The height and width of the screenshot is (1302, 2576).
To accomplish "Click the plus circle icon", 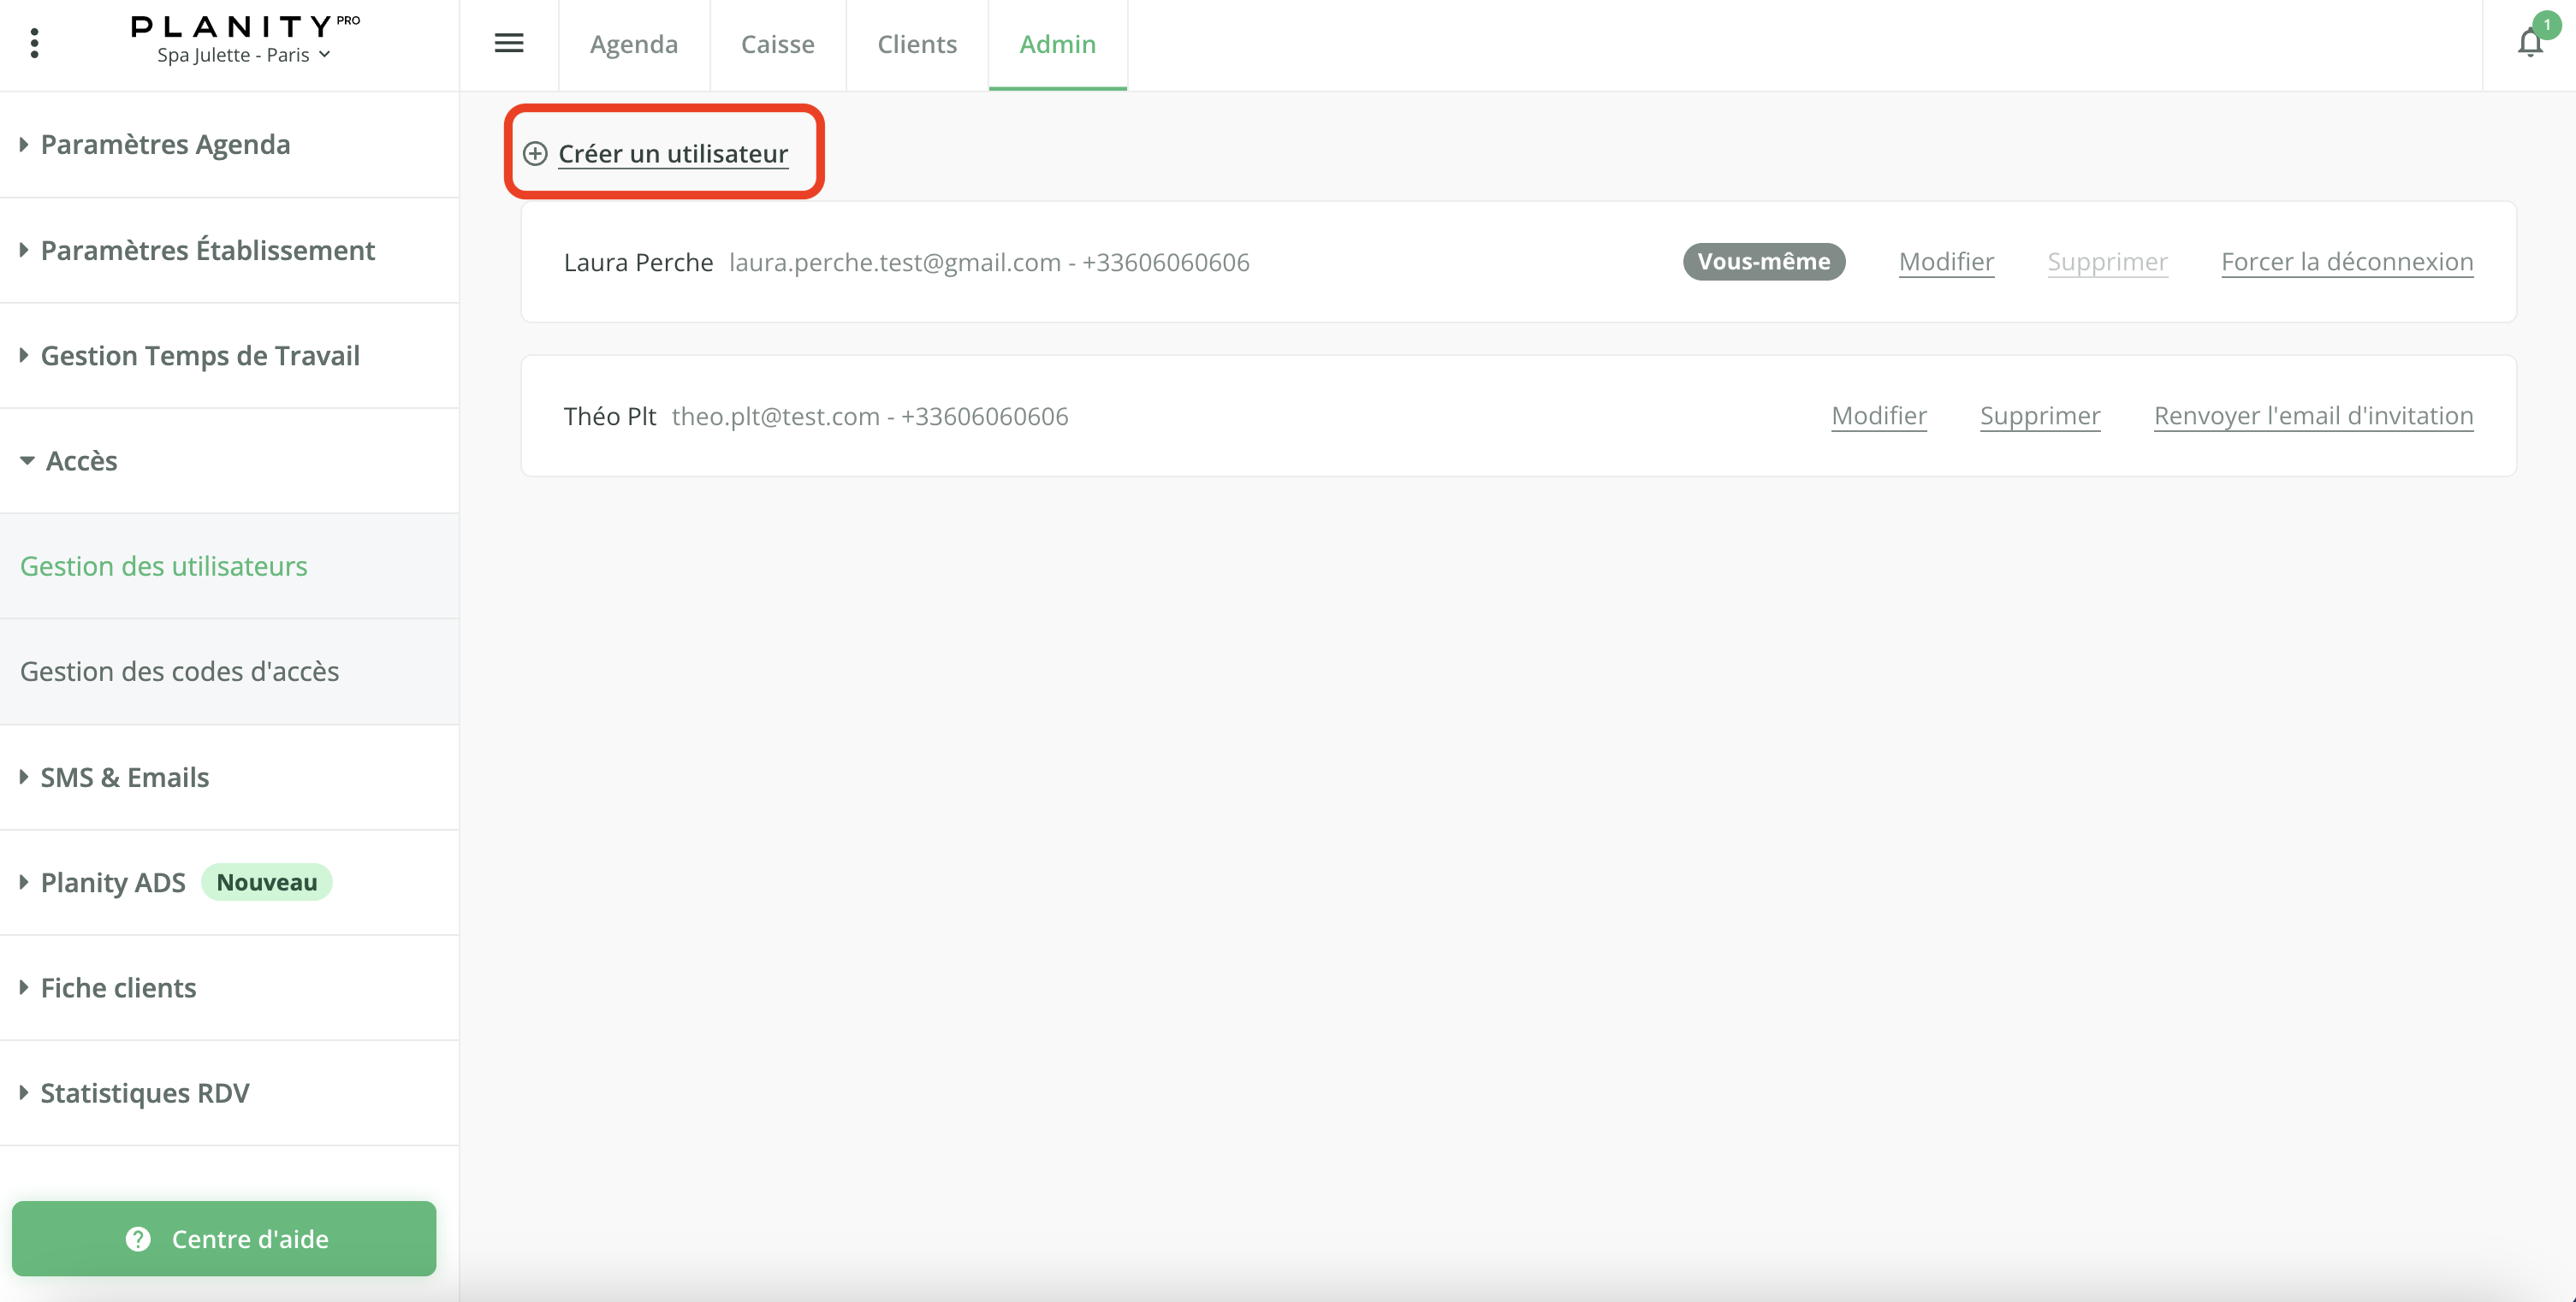I will pyautogui.click(x=535, y=153).
